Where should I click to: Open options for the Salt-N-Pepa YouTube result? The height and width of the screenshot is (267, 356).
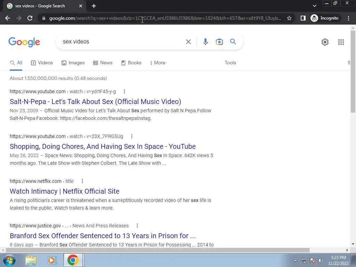[124, 91]
